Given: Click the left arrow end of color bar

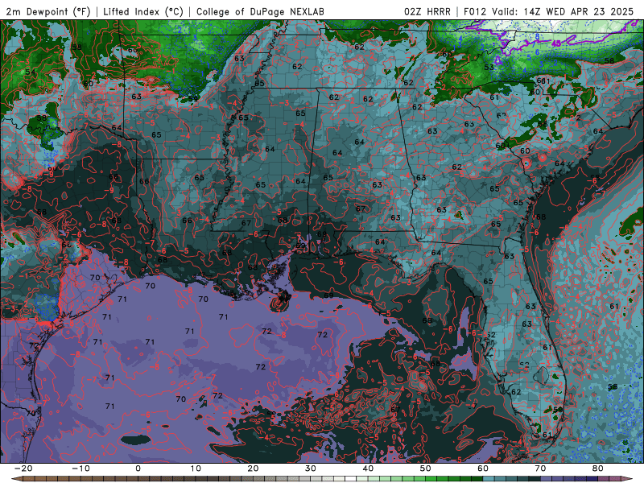Looking at the screenshot, I should pyautogui.click(x=16, y=479).
